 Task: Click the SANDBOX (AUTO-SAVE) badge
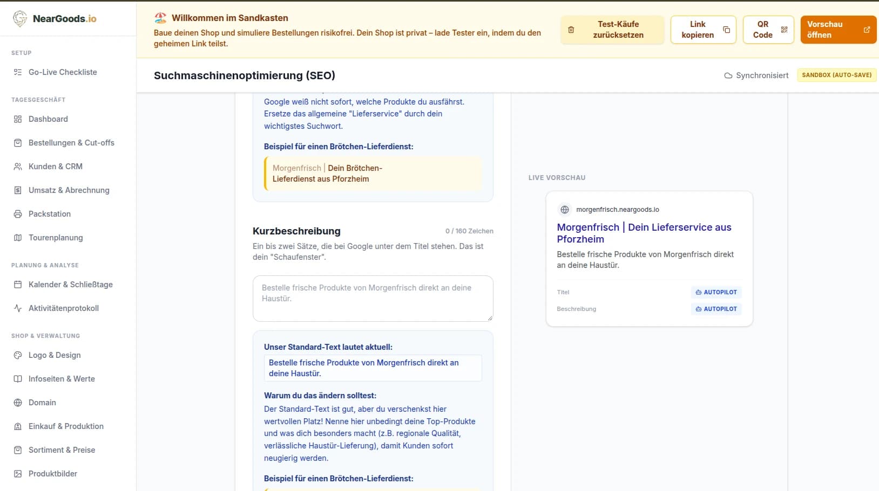point(837,75)
